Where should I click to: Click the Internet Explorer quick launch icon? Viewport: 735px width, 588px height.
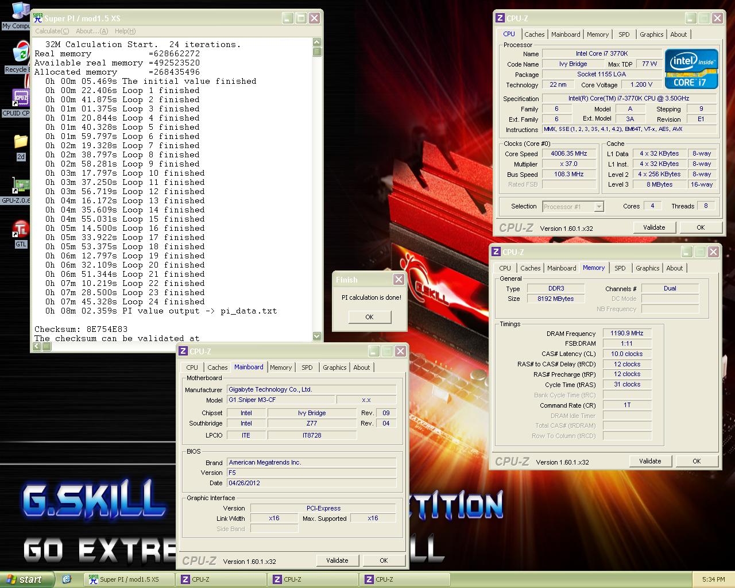click(67, 579)
